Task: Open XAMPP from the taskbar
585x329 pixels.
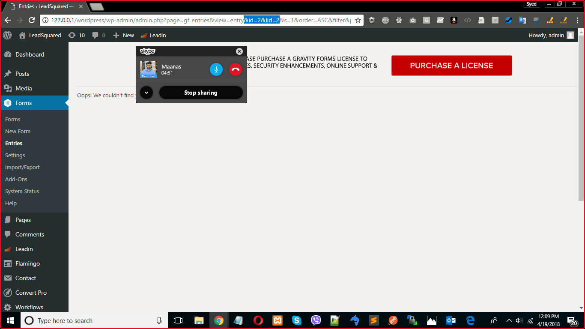Action: (x=278, y=320)
